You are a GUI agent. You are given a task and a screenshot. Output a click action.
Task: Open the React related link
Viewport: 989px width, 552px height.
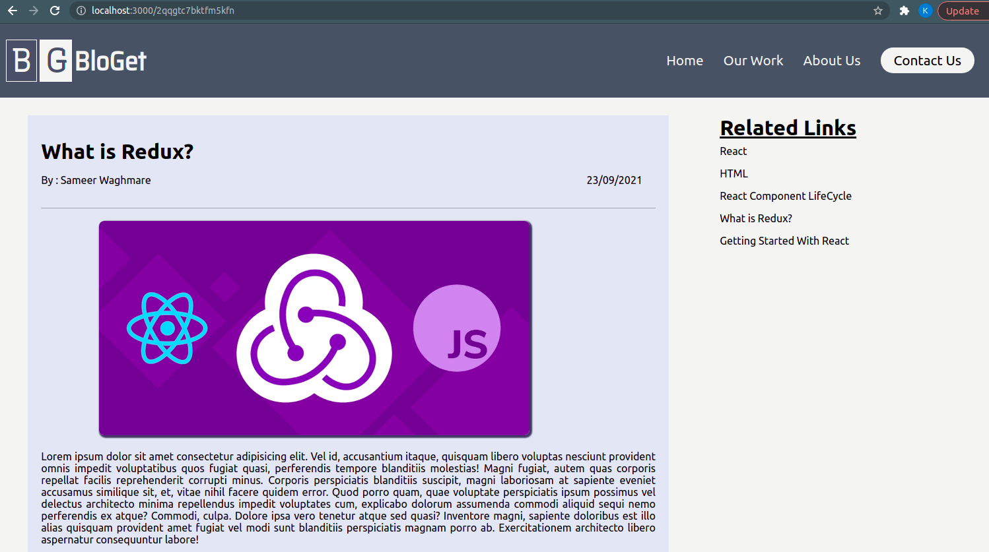tap(733, 151)
